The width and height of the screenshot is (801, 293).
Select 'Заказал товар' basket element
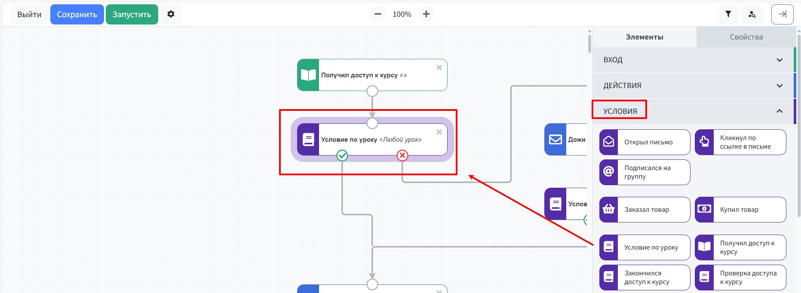coord(645,210)
